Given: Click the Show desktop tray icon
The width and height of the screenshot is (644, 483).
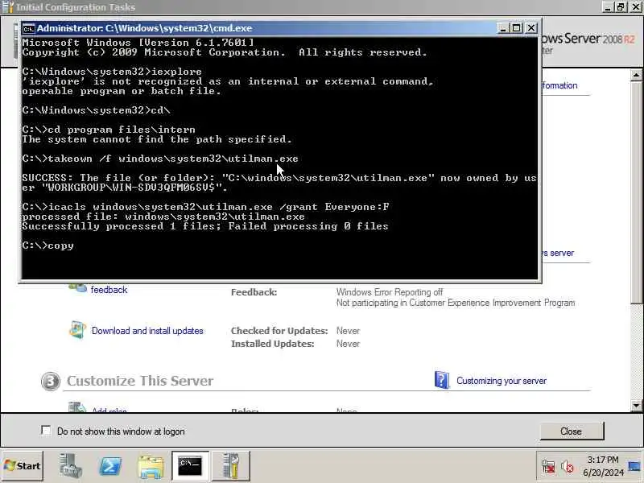Looking at the screenshot, I should (x=634, y=466).
